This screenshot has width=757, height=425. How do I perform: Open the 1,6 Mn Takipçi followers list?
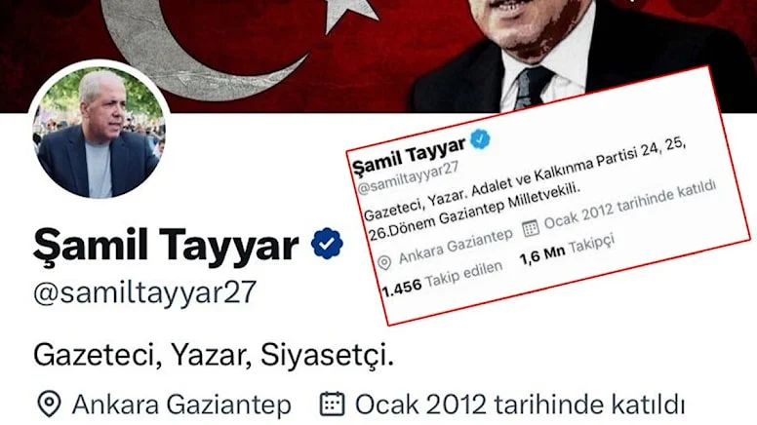[567, 249]
